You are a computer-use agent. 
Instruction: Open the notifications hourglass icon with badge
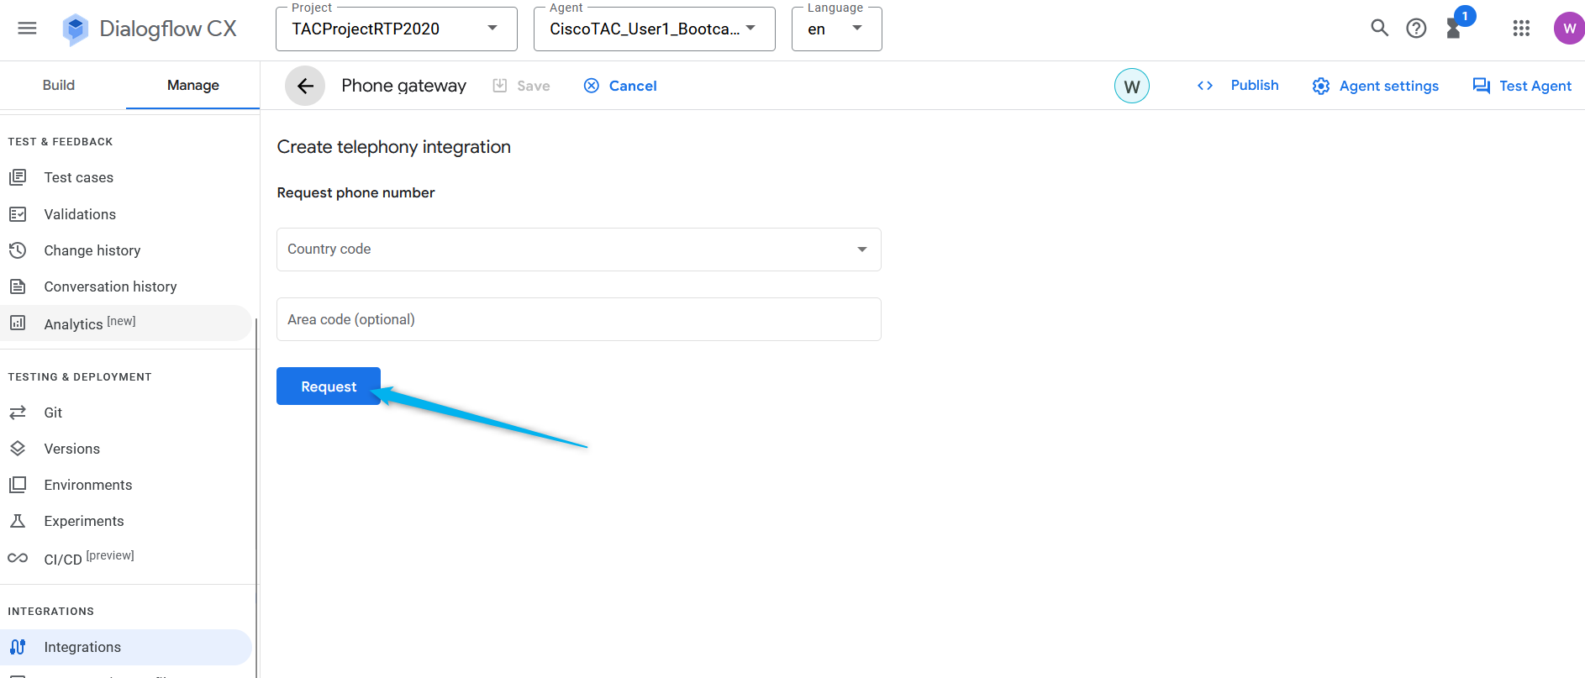[x=1454, y=29]
